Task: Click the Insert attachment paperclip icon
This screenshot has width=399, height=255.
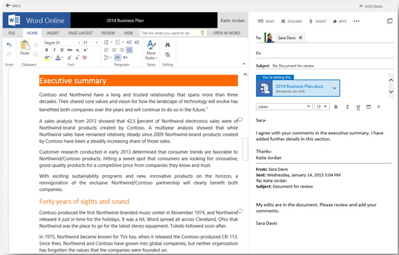Action: tap(311, 22)
